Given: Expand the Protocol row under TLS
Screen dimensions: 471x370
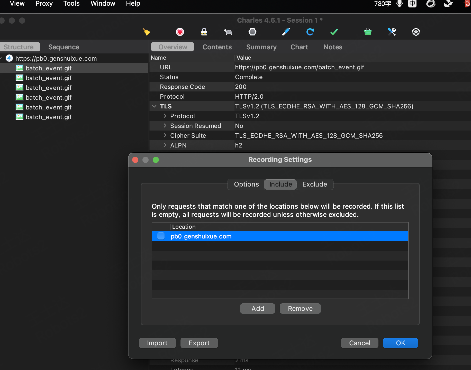Looking at the screenshot, I should [165, 116].
